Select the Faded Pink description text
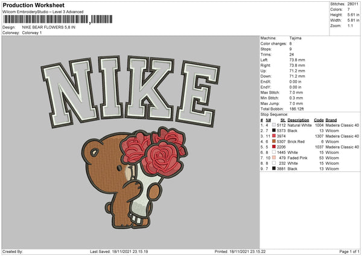Image resolution: width=362 pixels, height=256 pixels. coord(297,158)
